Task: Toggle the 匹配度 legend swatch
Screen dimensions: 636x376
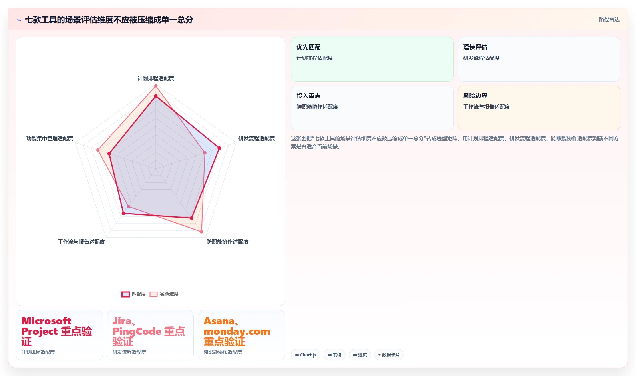Action: pos(125,294)
